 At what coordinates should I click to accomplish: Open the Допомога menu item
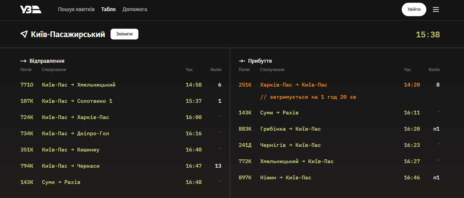coord(135,9)
